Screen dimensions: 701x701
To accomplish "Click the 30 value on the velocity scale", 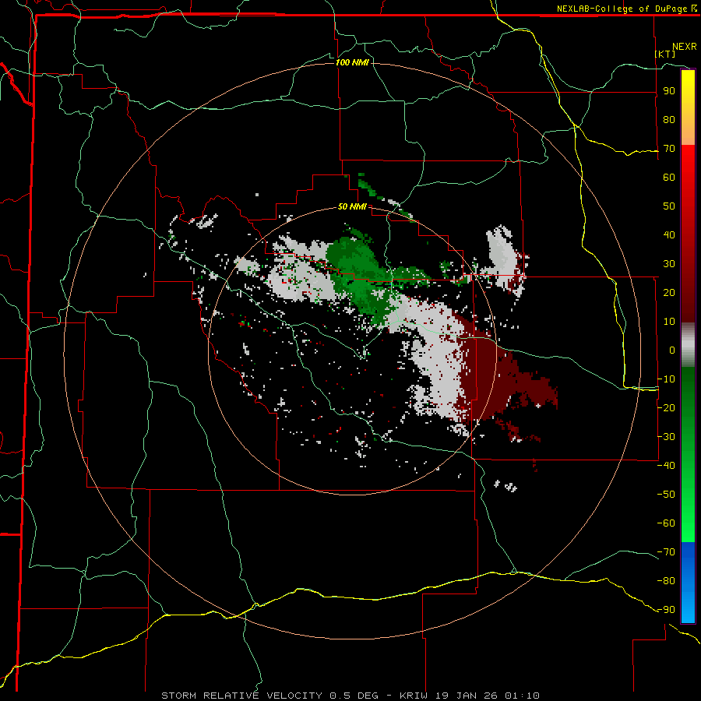I will pos(669,264).
